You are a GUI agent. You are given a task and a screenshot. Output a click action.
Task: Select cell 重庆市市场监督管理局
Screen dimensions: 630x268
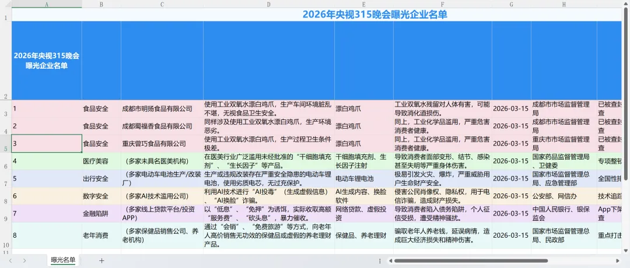[x=564, y=144]
